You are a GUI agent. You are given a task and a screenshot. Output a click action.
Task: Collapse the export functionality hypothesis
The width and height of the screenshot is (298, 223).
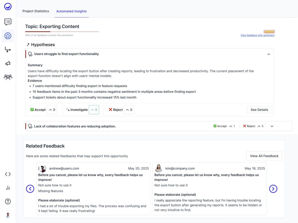click(269, 54)
